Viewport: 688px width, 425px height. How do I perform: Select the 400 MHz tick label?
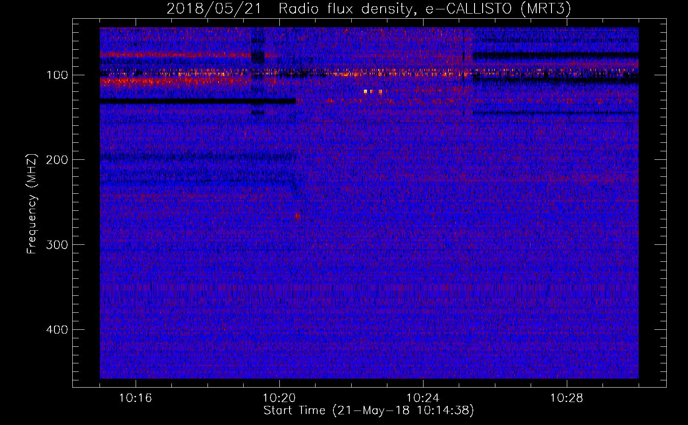tap(57, 330)
